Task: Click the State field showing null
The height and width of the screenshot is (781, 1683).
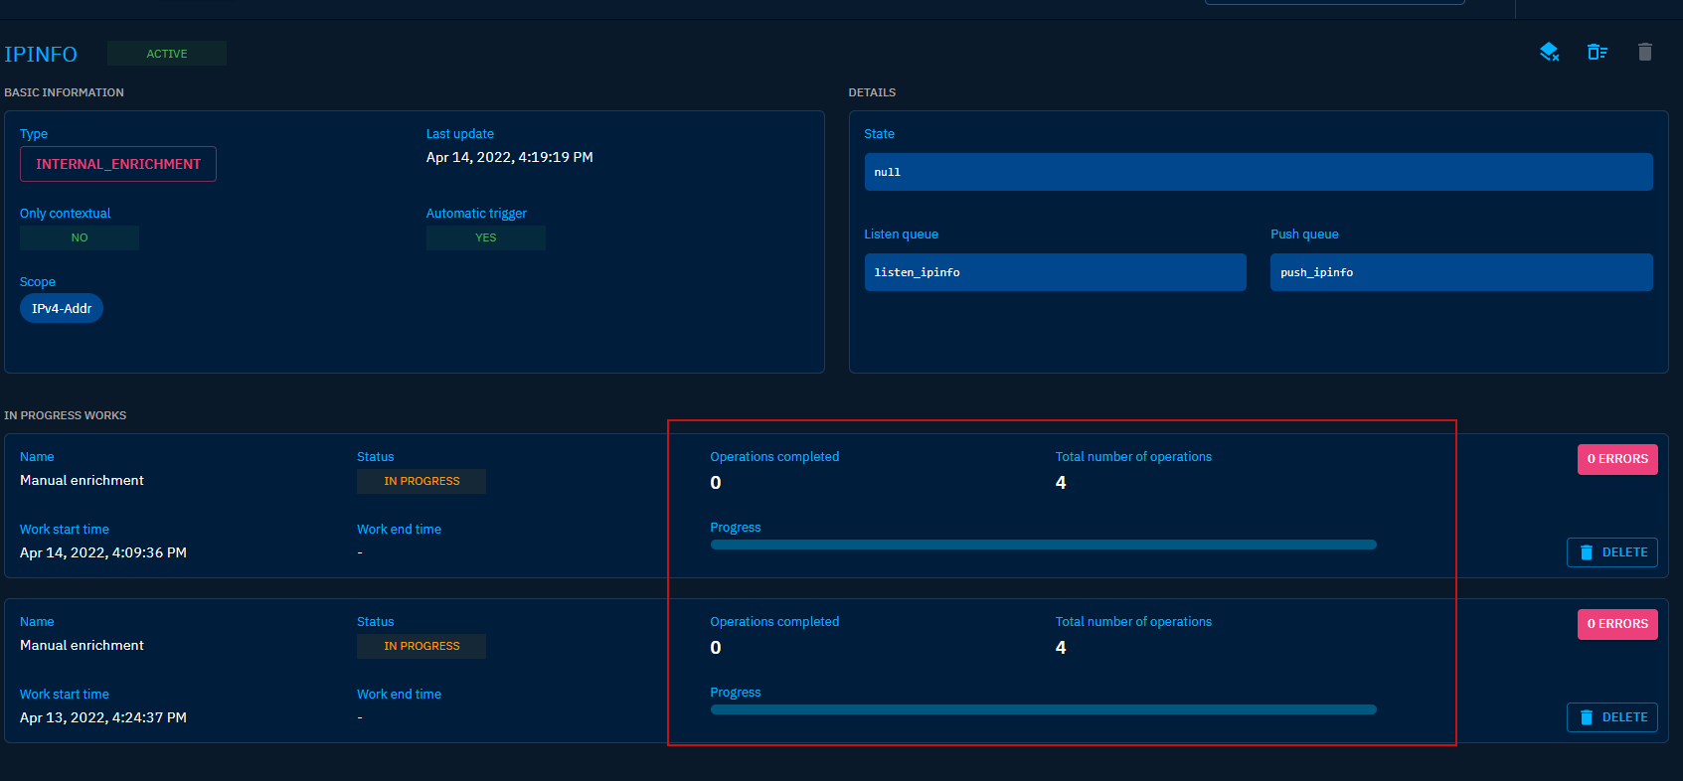Action: [x=1259, y=172]
